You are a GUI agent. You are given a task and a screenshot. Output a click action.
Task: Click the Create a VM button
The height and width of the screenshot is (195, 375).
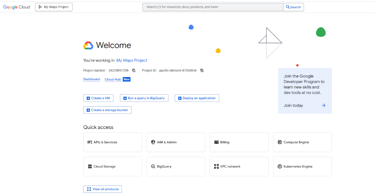[x=99, y=98]
